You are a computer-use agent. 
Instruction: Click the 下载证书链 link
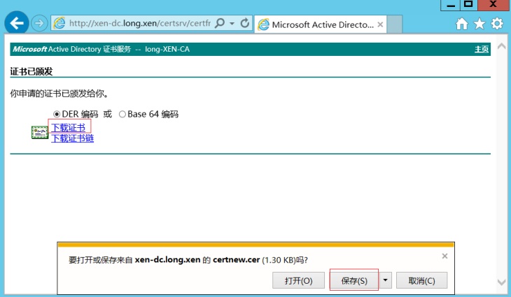tap(72, 138)
